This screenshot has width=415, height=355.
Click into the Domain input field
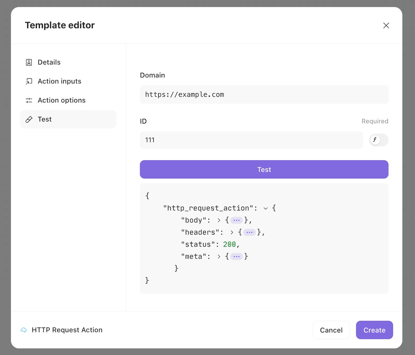[264, 94]
